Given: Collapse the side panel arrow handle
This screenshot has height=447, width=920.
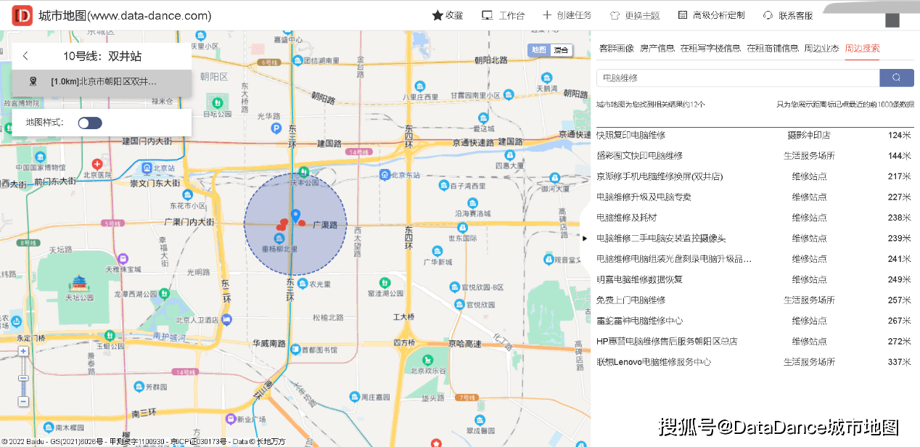Looking at the screenshot, I should point(585,238).
